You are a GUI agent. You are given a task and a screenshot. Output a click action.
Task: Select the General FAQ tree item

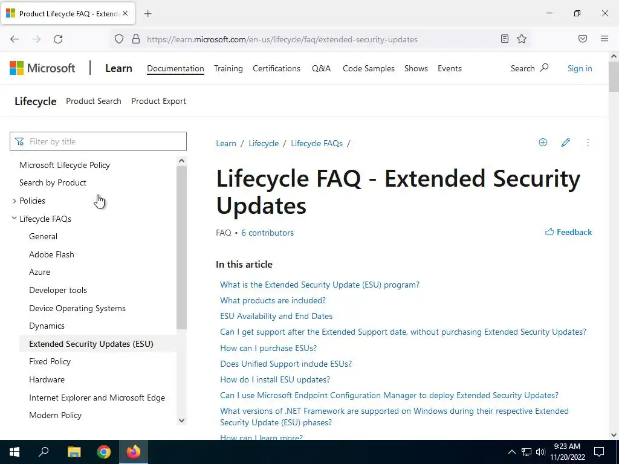coord(43,236)
